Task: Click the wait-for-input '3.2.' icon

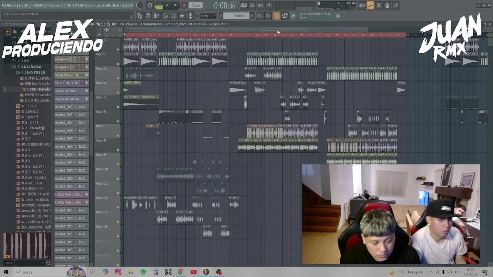Action: pyautogui.click(x=252, y=5)
